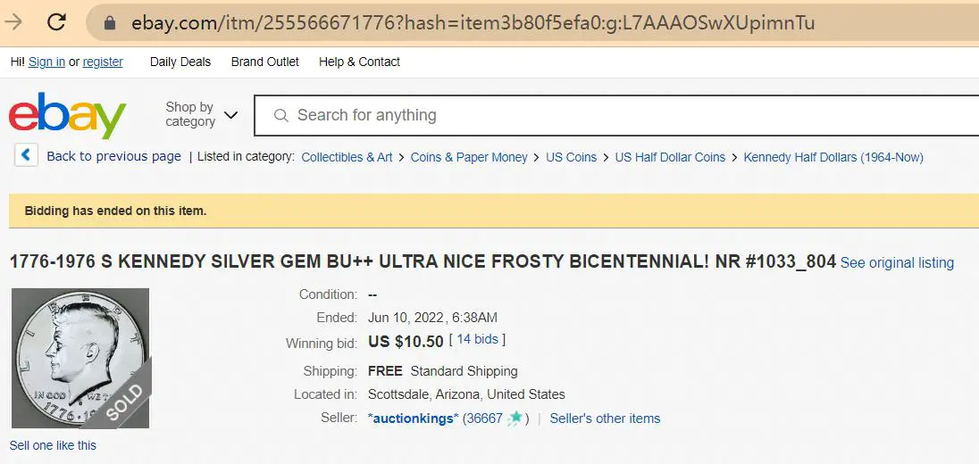The image size is (979, 464).
Task: Click the Seller's other items link
Action: (605, 418)
